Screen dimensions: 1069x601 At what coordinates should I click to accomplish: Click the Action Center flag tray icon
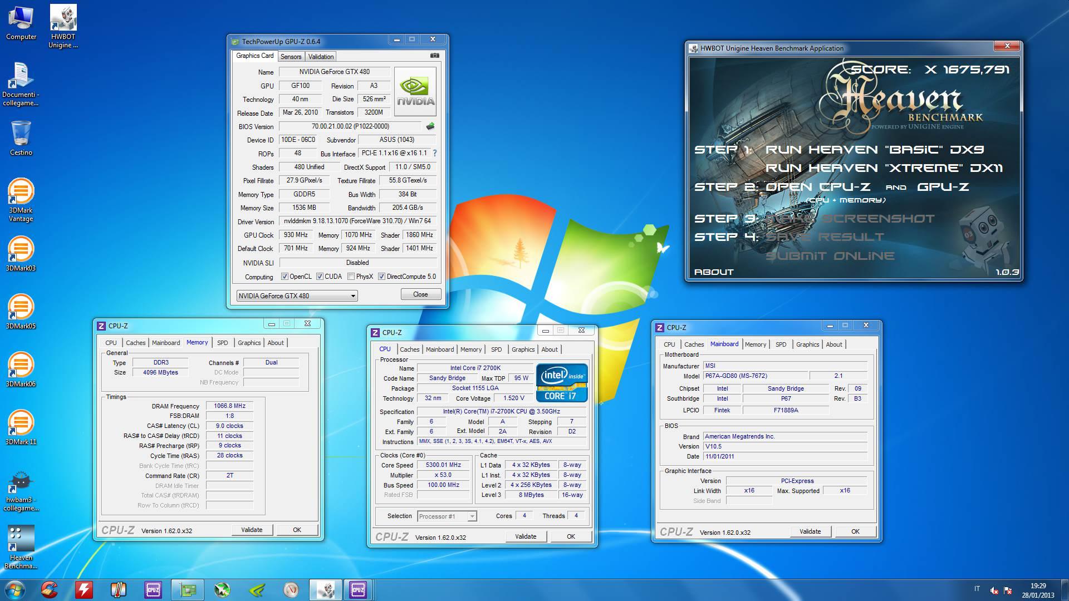click(x=1008, y=590)
